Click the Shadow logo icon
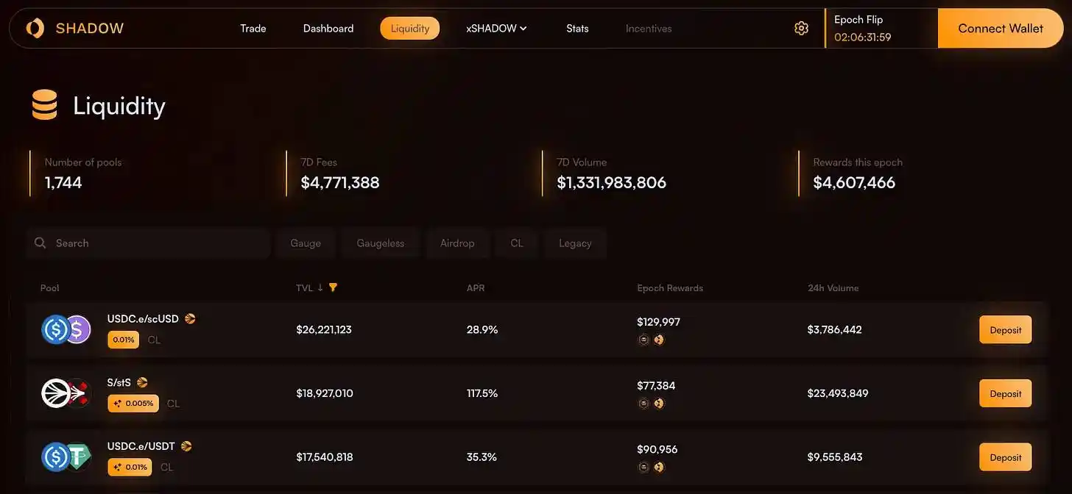Screen dimensions: 1072x494 [35, 29]
